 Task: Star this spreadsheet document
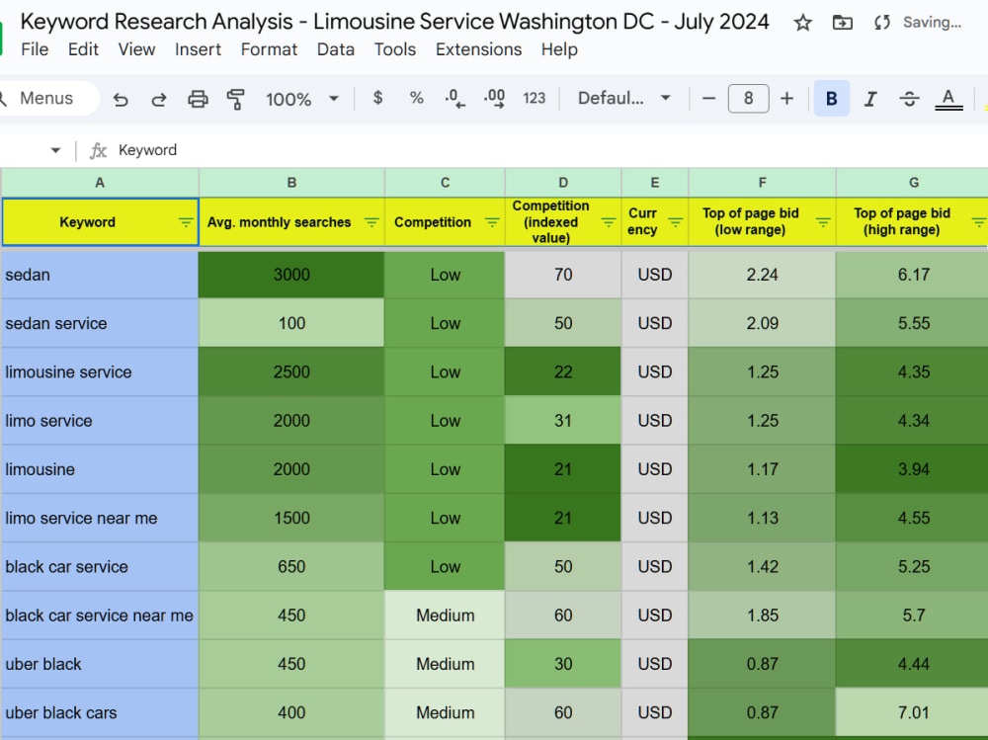pyautogui.click(x=802, y=24)
